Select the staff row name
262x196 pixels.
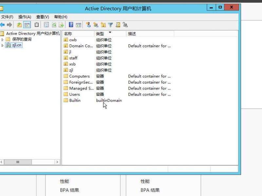pos(73,58)
